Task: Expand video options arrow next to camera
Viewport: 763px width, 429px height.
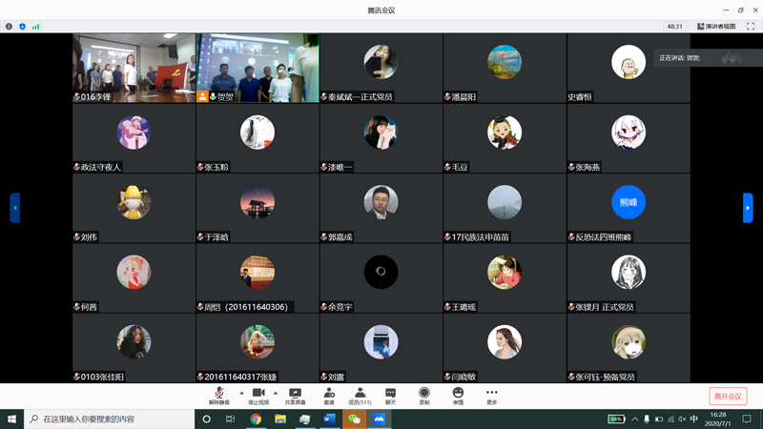Action: click(x=276, y=393)
